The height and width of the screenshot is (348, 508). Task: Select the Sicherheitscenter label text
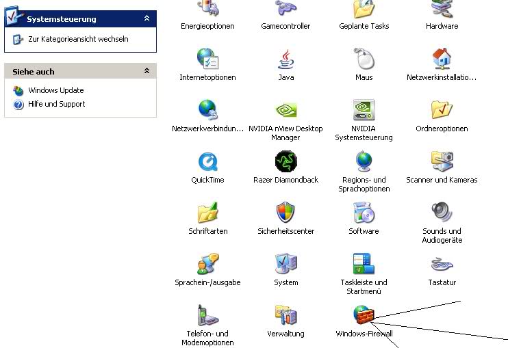[x=285, y=231]
